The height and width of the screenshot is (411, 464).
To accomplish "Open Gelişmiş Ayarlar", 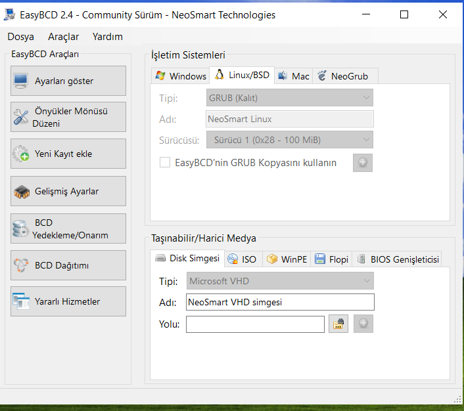I will click(68, 191).
